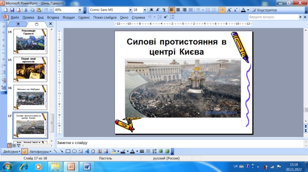Increase font size with large A icon
This screenshot has width=308, height=172.
(229, 10)
